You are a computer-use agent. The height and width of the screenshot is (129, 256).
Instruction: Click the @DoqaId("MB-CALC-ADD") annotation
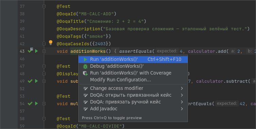point(86,14)
